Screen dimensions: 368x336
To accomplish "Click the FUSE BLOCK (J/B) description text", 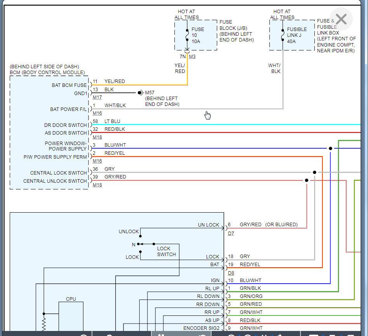I will (236, 31).
